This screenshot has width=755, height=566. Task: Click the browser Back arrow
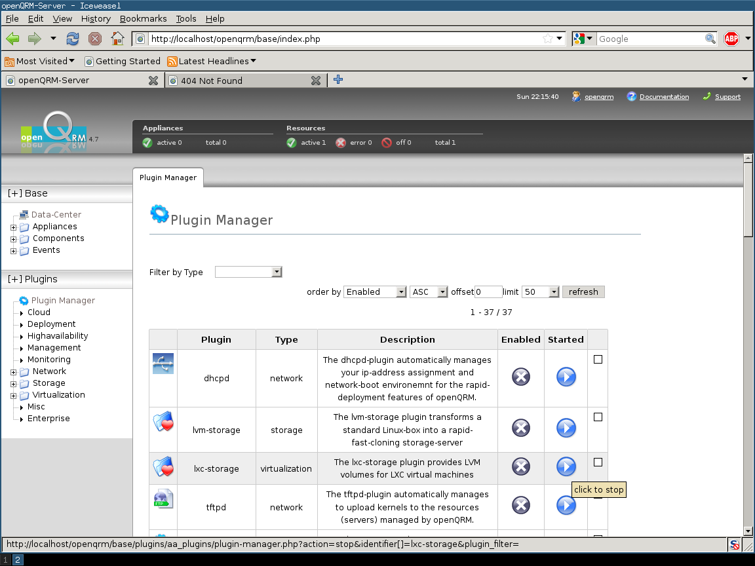point(13,39)
